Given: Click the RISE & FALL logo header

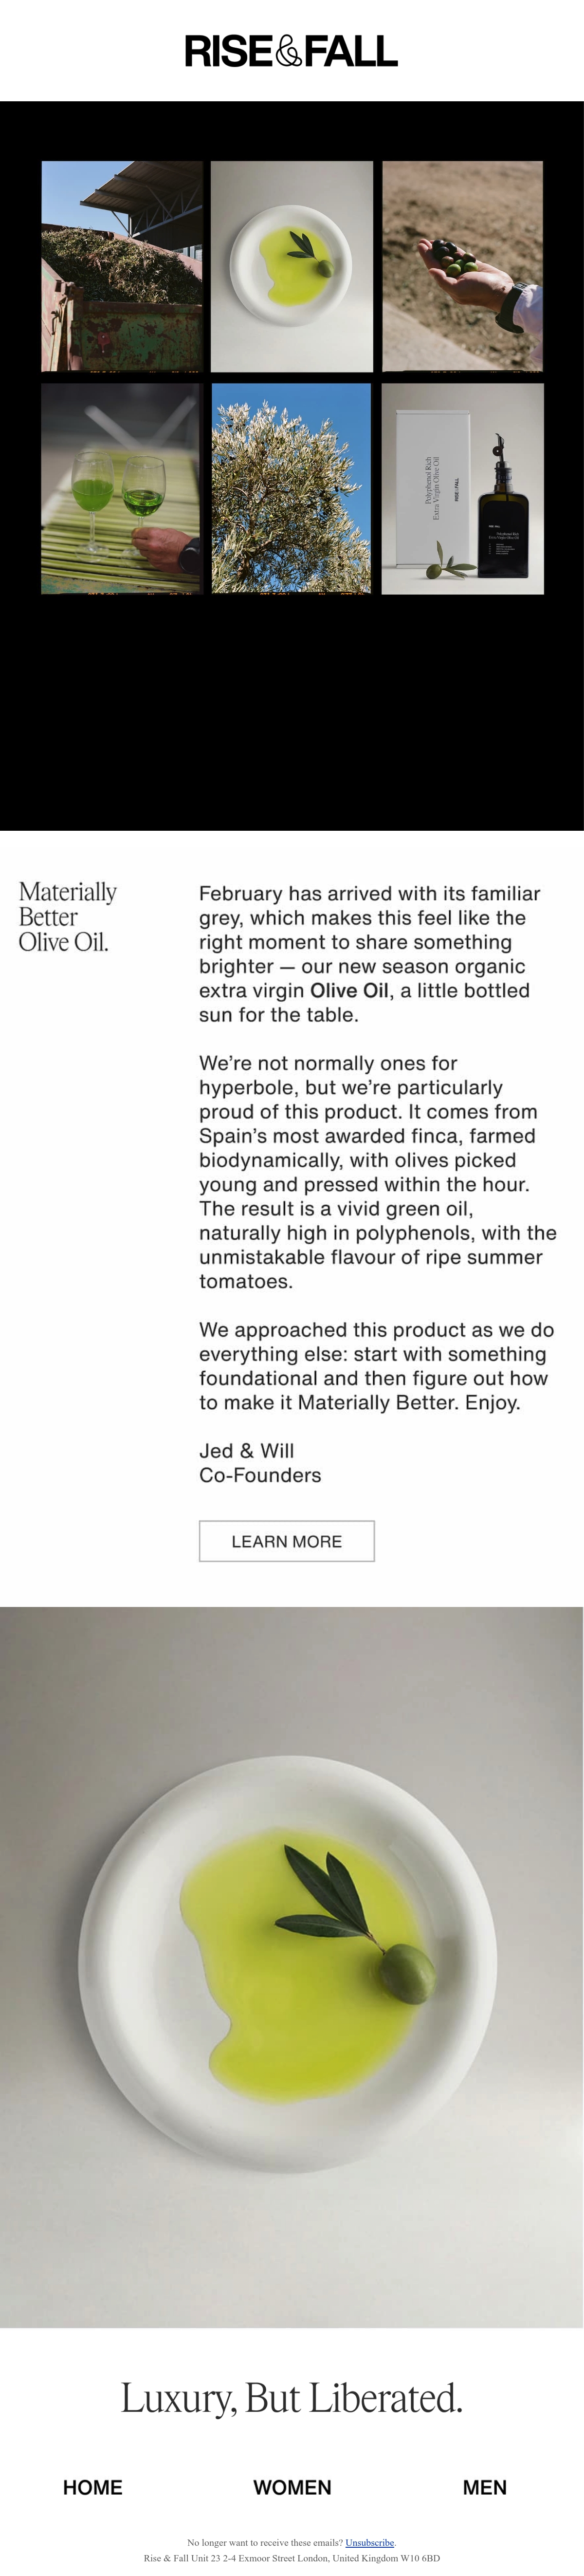Looking at the screenshot, I should coord(291,51).
